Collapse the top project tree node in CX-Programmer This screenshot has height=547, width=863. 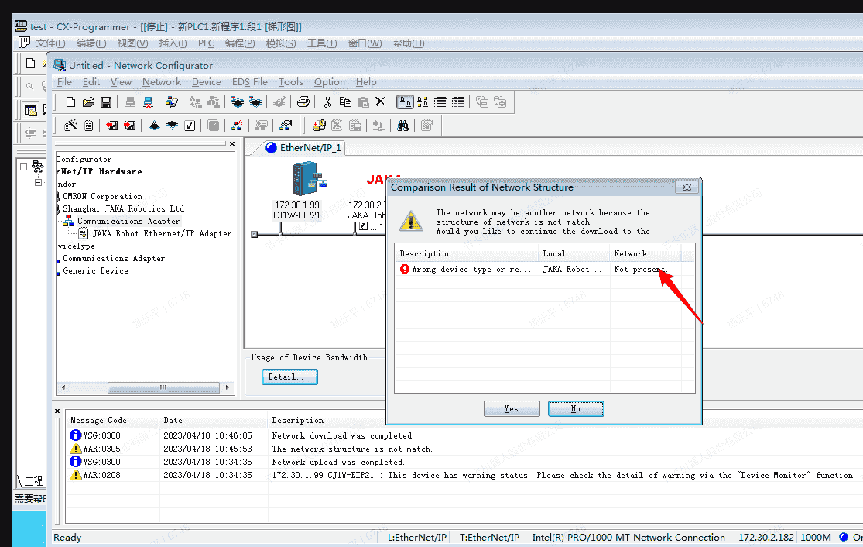coord(24,167)
